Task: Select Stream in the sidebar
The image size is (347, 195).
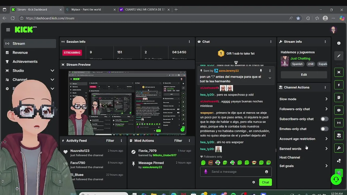Action: coord(30,44)
